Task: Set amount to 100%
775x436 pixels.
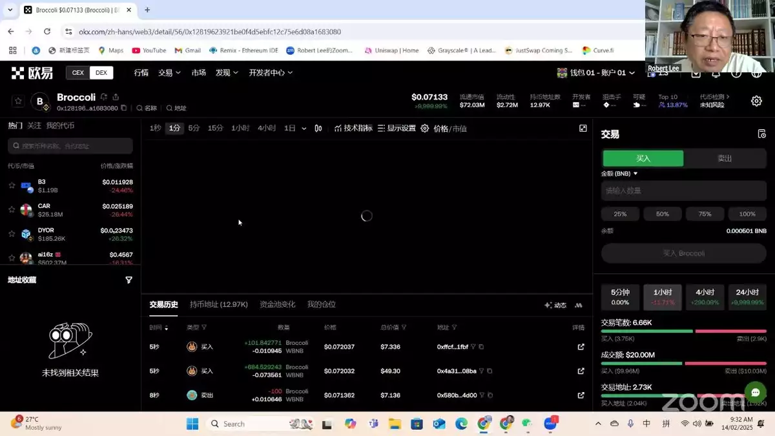Action: click(747, 214)
